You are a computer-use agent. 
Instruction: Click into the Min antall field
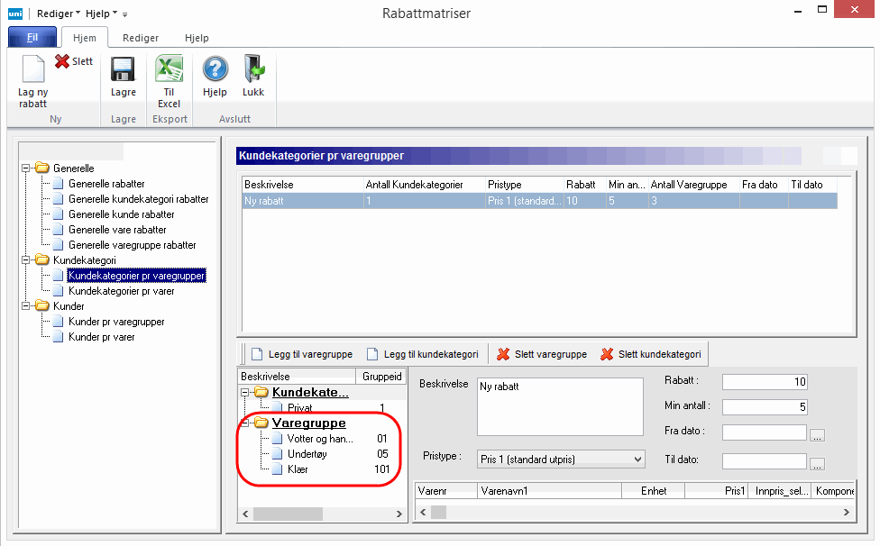(x=765, y=407)
